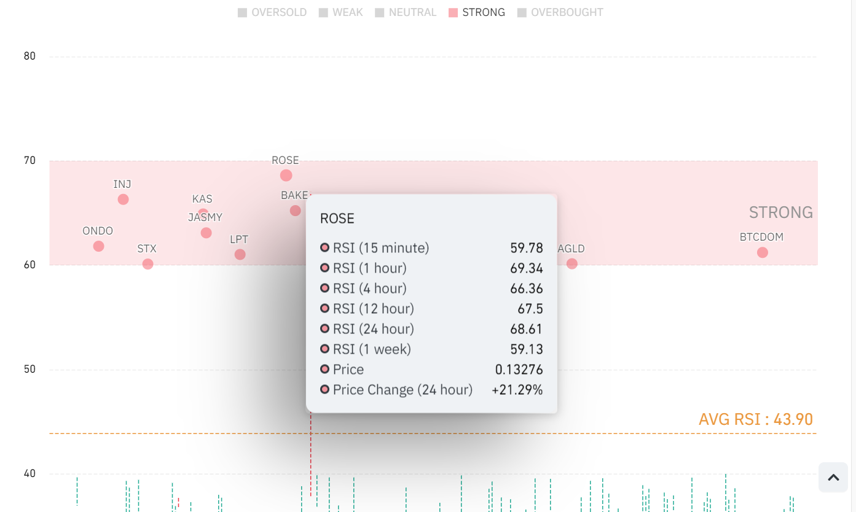Image resolution: width=856 pixels, height=512 pixels.
Task: Click the KAS coin label
Action: [x=202, y=199]
